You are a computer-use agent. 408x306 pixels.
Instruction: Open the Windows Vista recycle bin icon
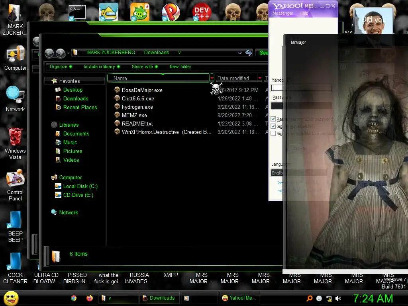[15, 143]
